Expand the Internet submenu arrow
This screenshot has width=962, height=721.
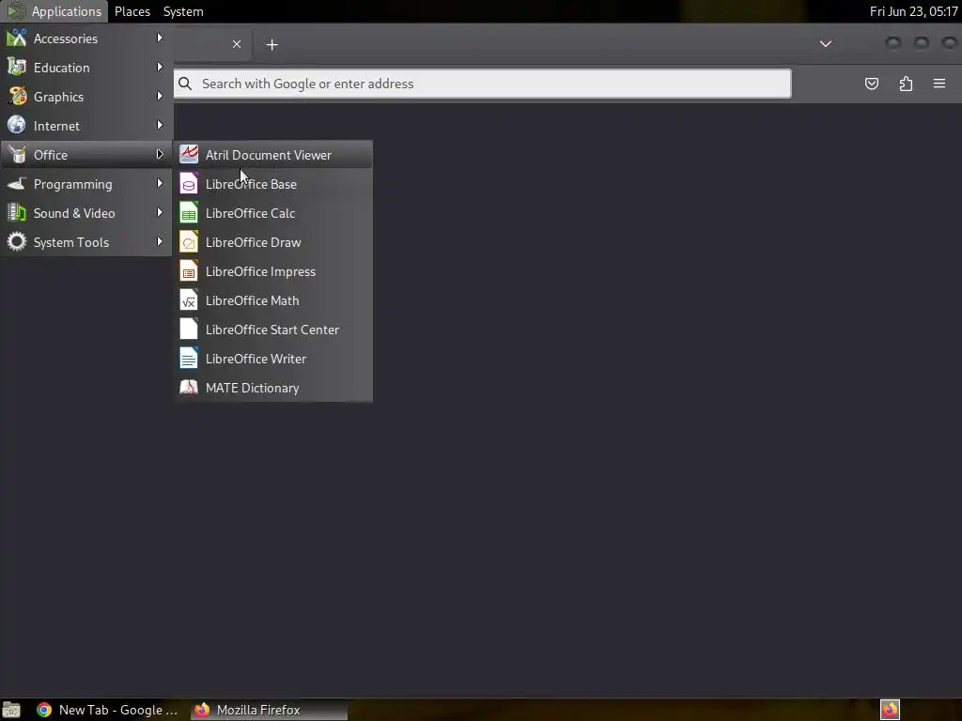160,125
